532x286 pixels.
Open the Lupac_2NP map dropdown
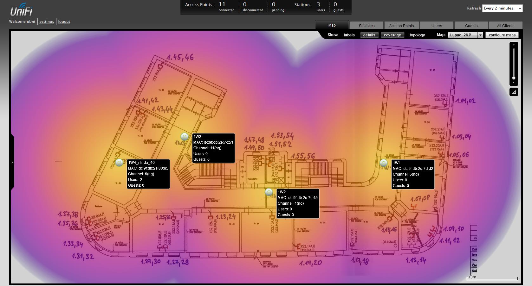[x=465, y=35]
